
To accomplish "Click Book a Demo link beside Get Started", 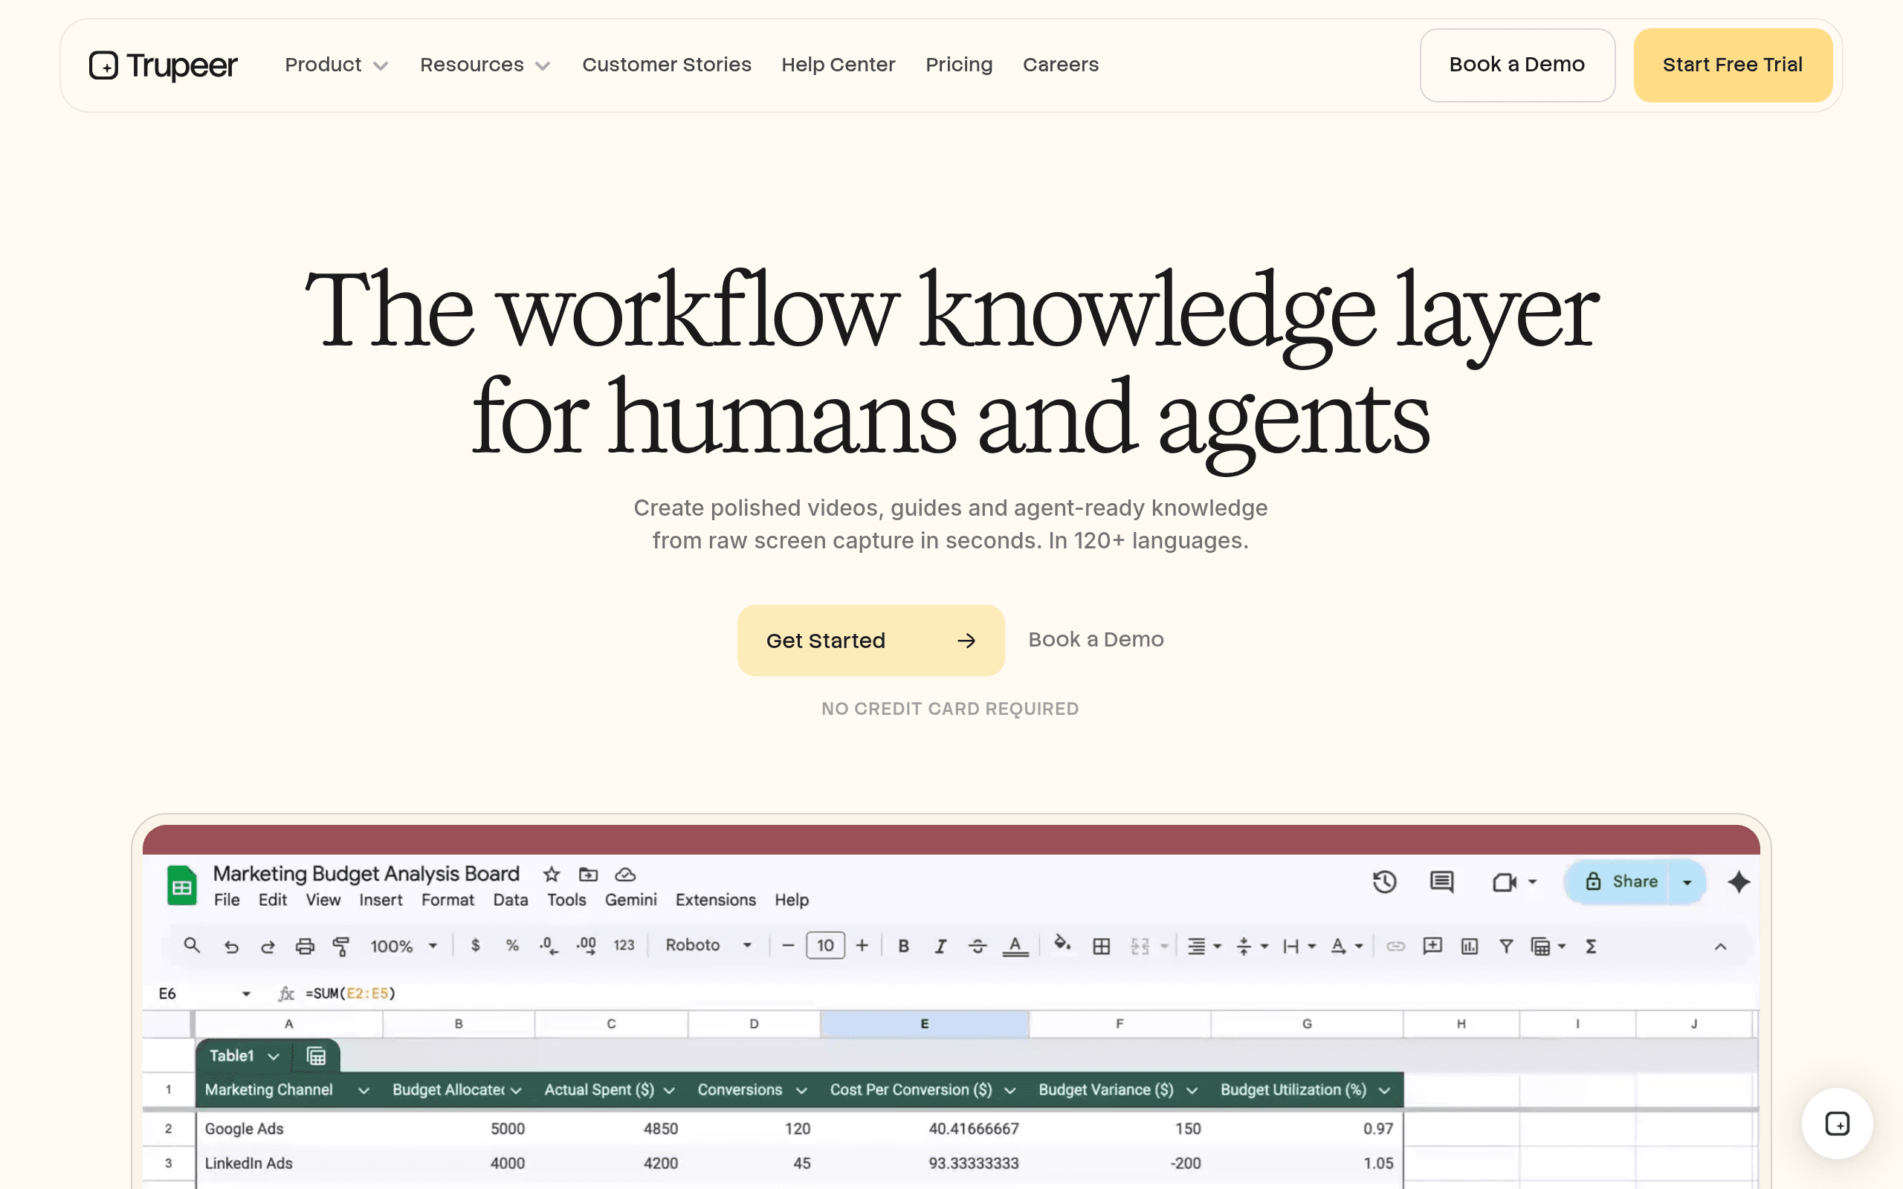I will click(x=1096, y=639).
